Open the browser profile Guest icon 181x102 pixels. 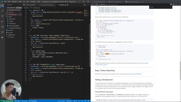pyautogui.click(x=175, y=4)
